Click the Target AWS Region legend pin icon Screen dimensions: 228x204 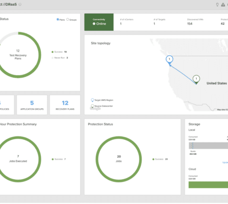(92, 100)
